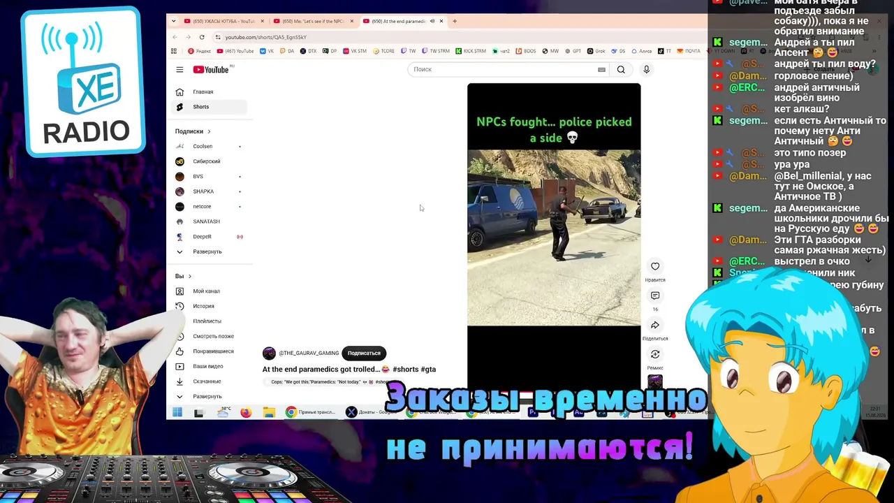Image resolution: width=894 pixels, height=503 pixels.
Task: Open Мой канал in the sidebar
Action: tap(210, 291)
